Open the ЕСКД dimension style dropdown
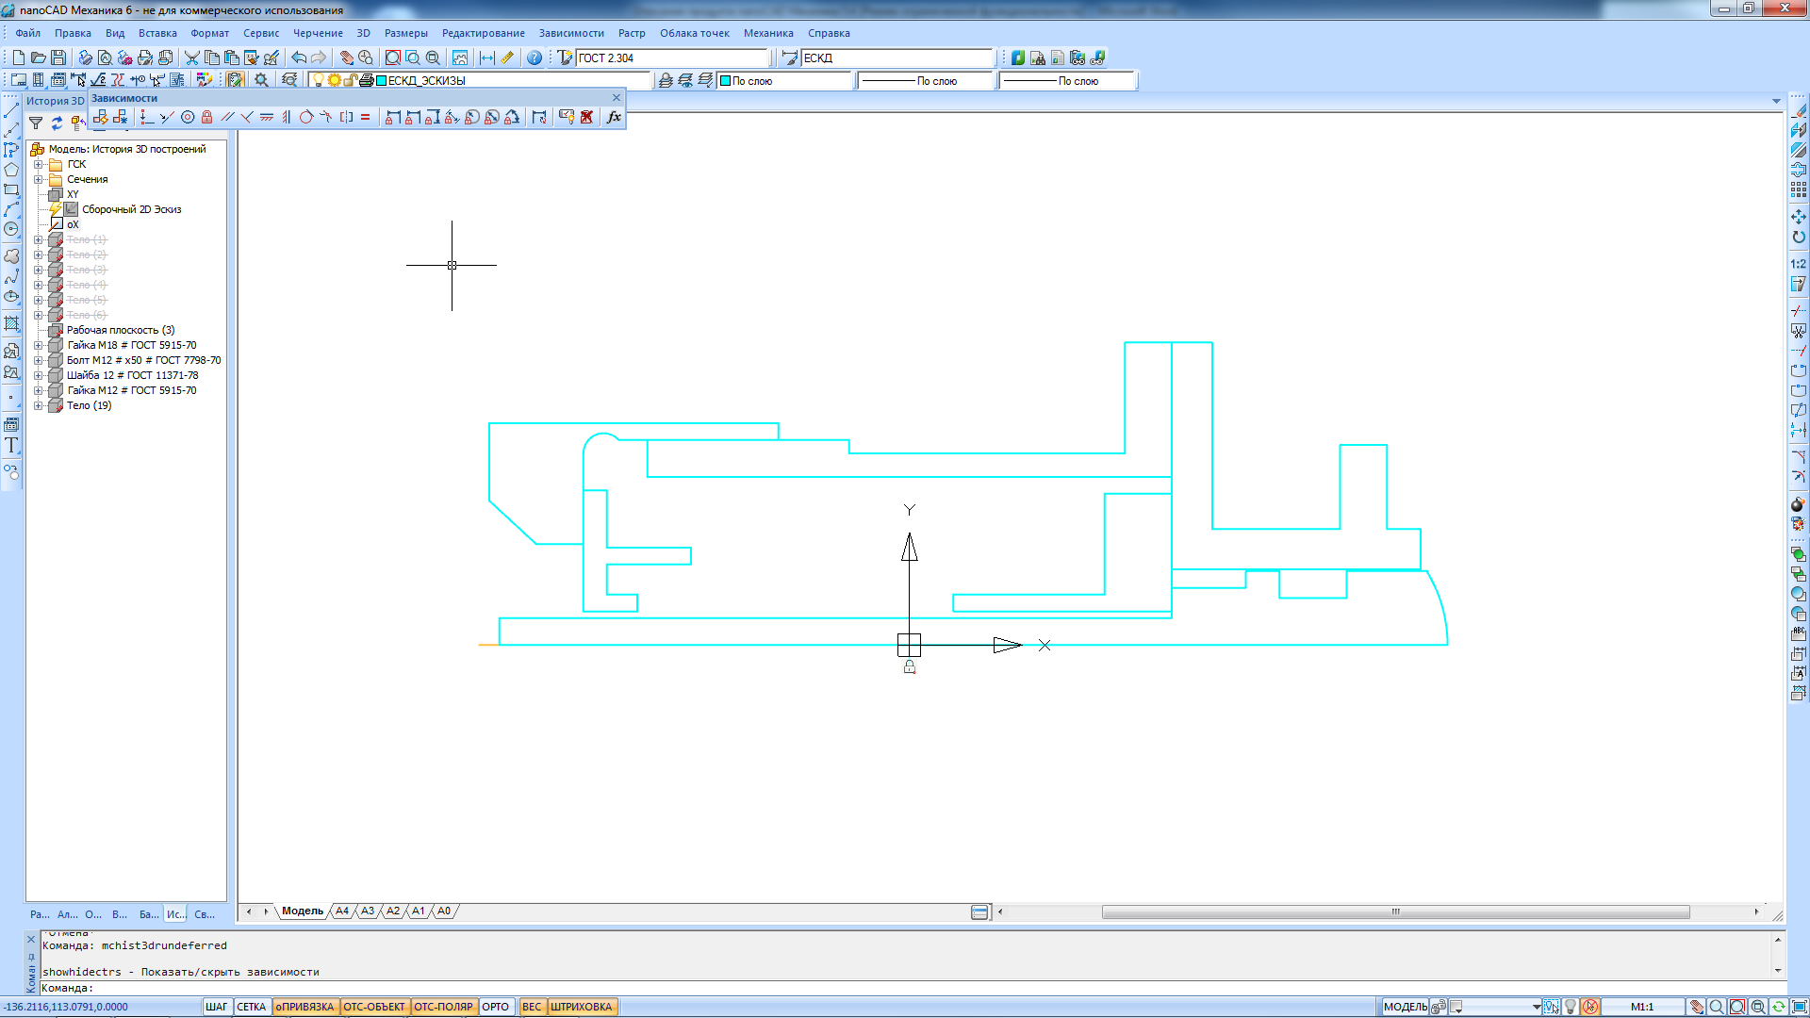The image size is (1810, 1018). (897, 57)
